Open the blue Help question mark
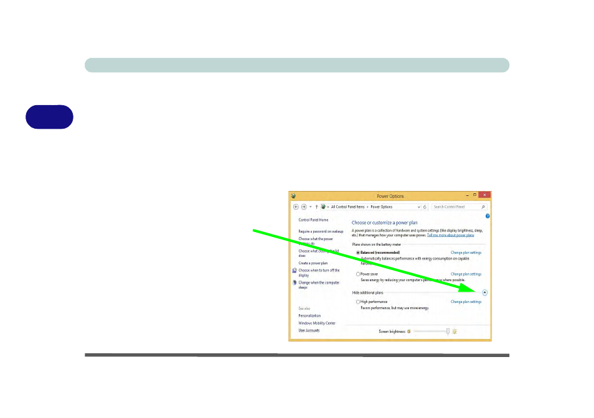Screen dimensions: 594x418 488,216
